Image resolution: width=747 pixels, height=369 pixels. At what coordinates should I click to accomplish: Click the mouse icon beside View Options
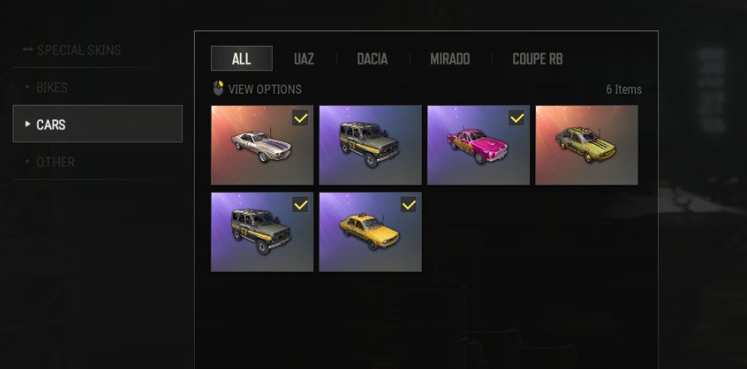point(219,88)
